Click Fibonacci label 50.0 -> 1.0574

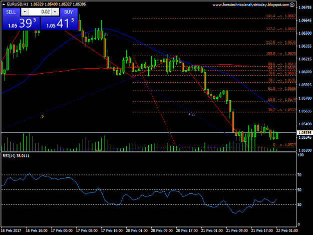pyautogui.click(x=281, y=99)
